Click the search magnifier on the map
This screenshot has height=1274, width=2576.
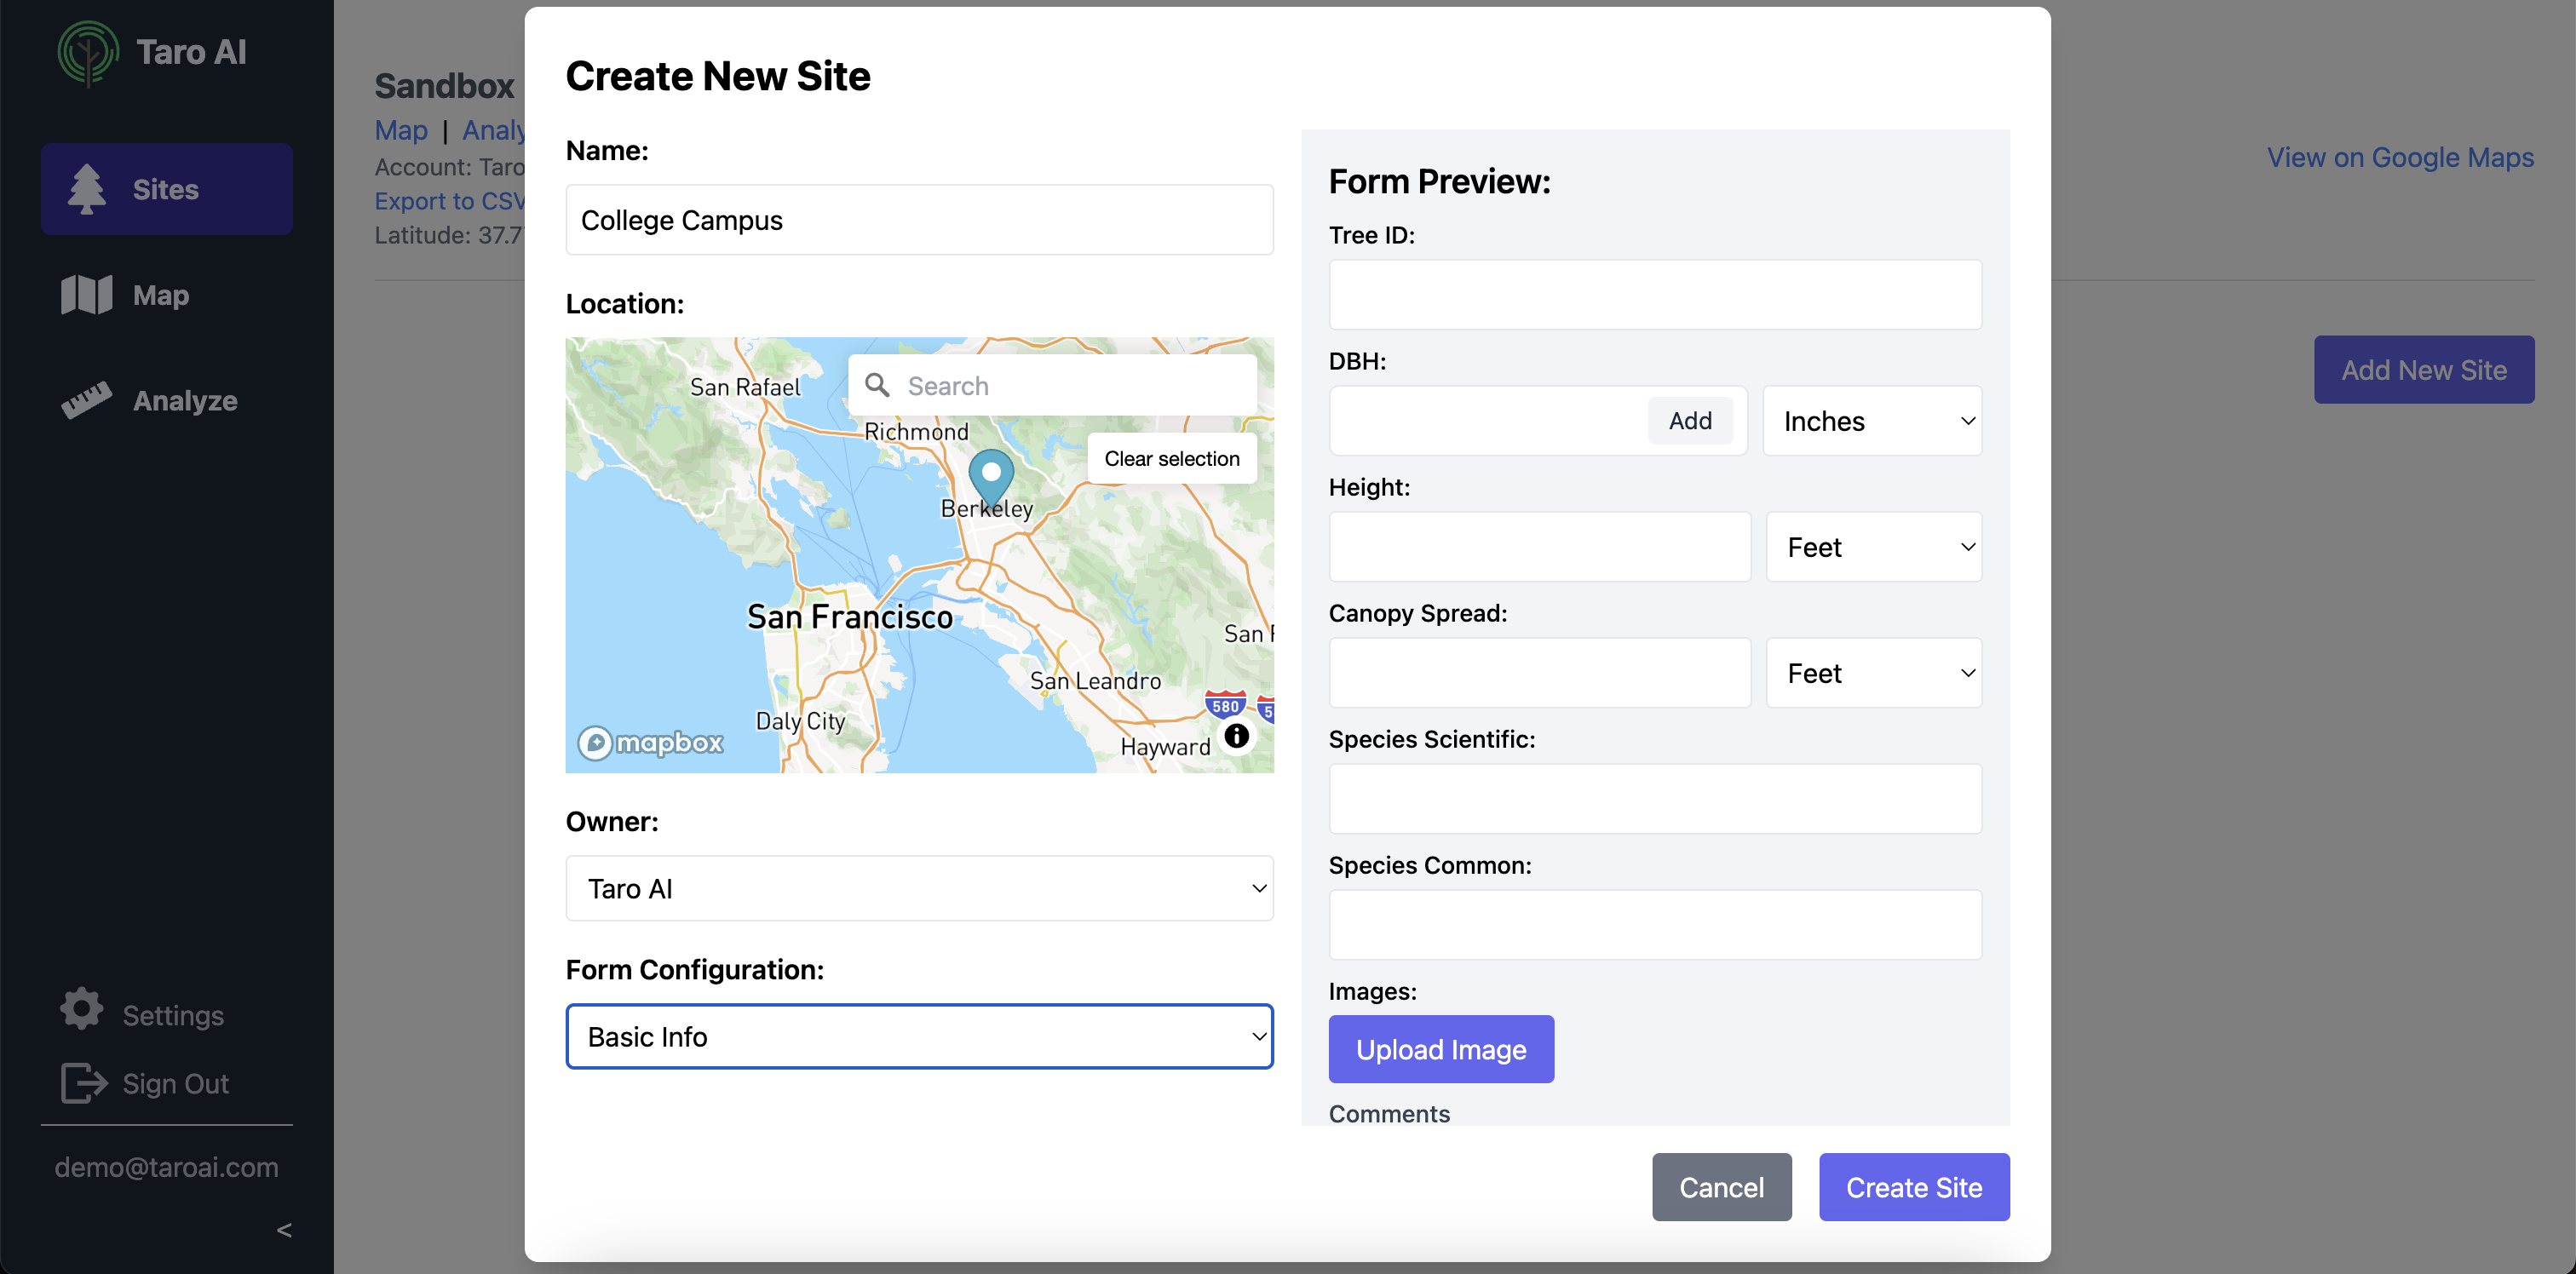coord(877,385)
